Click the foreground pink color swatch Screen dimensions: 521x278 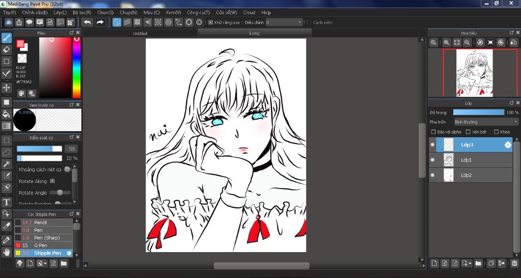coord(20,44)
